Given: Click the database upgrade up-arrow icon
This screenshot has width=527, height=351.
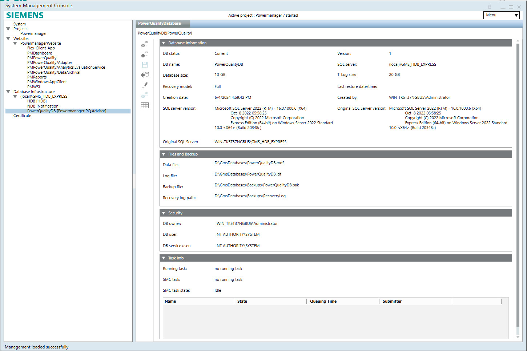Looking at the screenshot, I should coord(145,95).
